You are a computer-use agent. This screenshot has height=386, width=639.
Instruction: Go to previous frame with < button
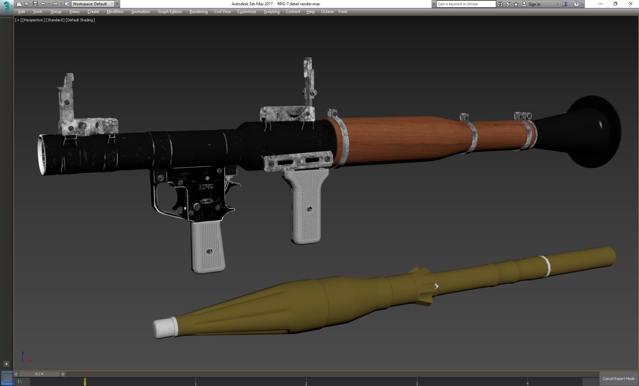[x=16, y=374]
